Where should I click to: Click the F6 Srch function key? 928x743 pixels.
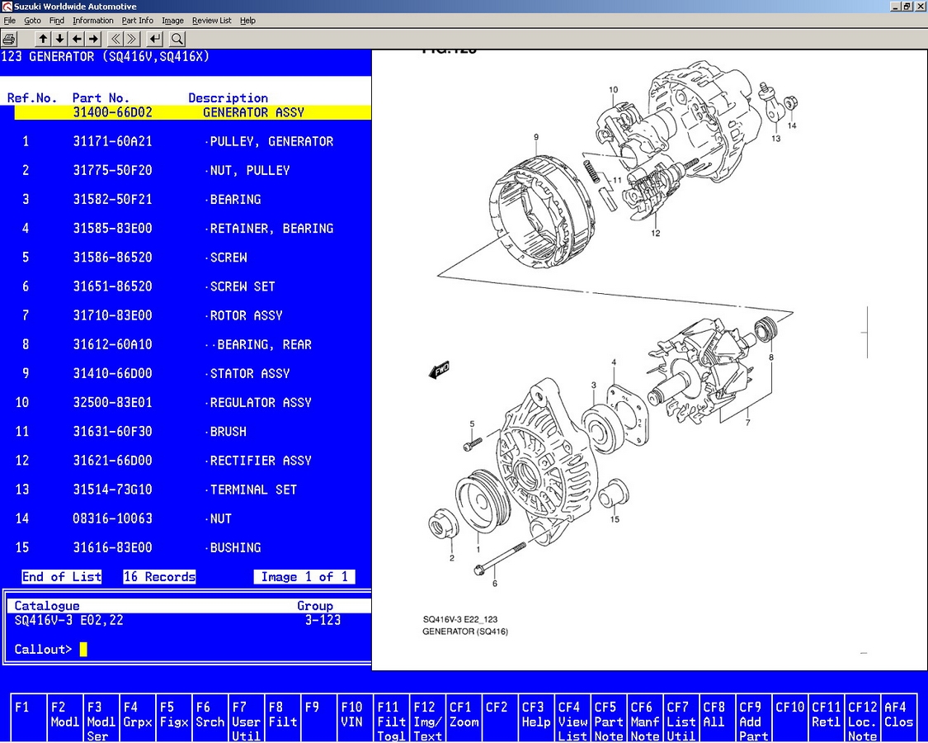pos(210,717)
